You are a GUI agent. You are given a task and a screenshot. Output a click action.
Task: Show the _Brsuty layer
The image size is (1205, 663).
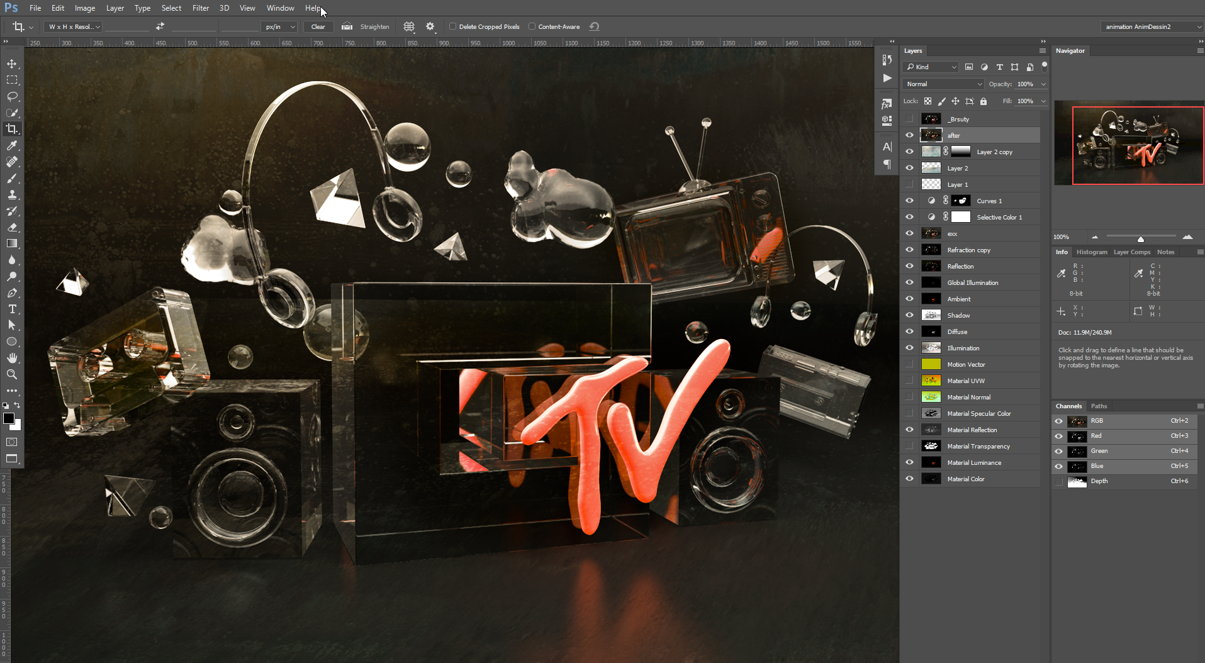[x=909, y=119]
